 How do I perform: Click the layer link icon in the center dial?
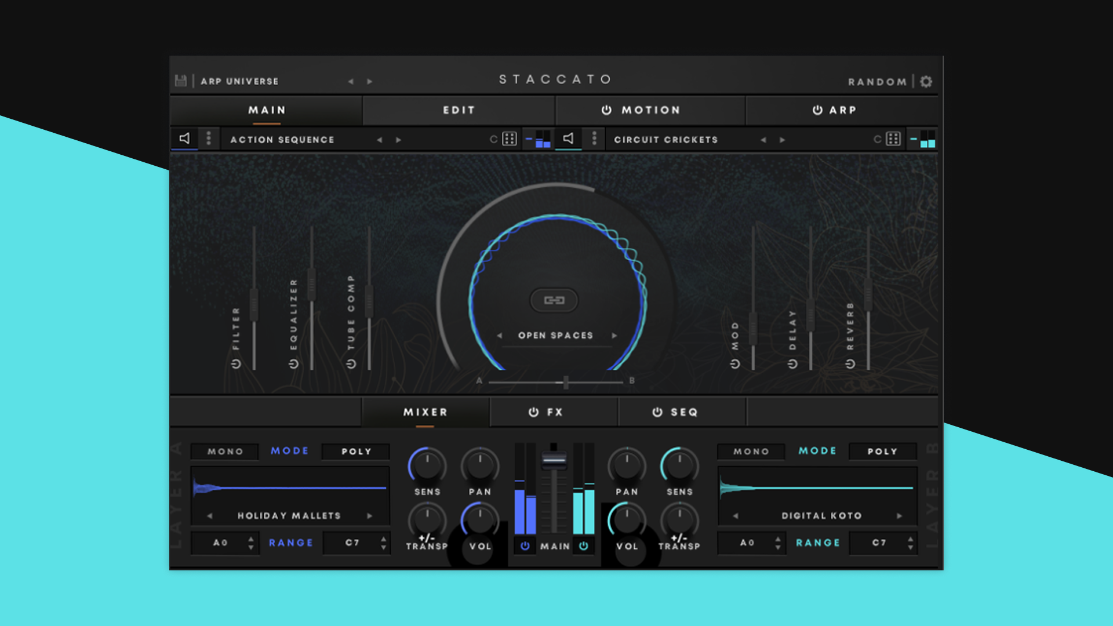pos(554,300)
